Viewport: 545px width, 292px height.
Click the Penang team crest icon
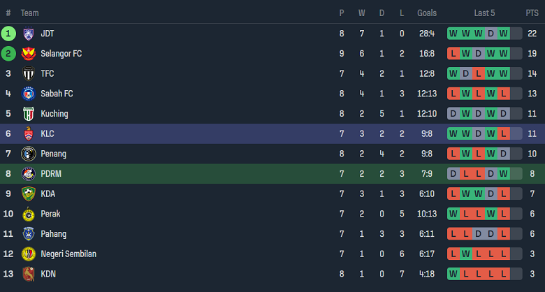click(29, 154)
